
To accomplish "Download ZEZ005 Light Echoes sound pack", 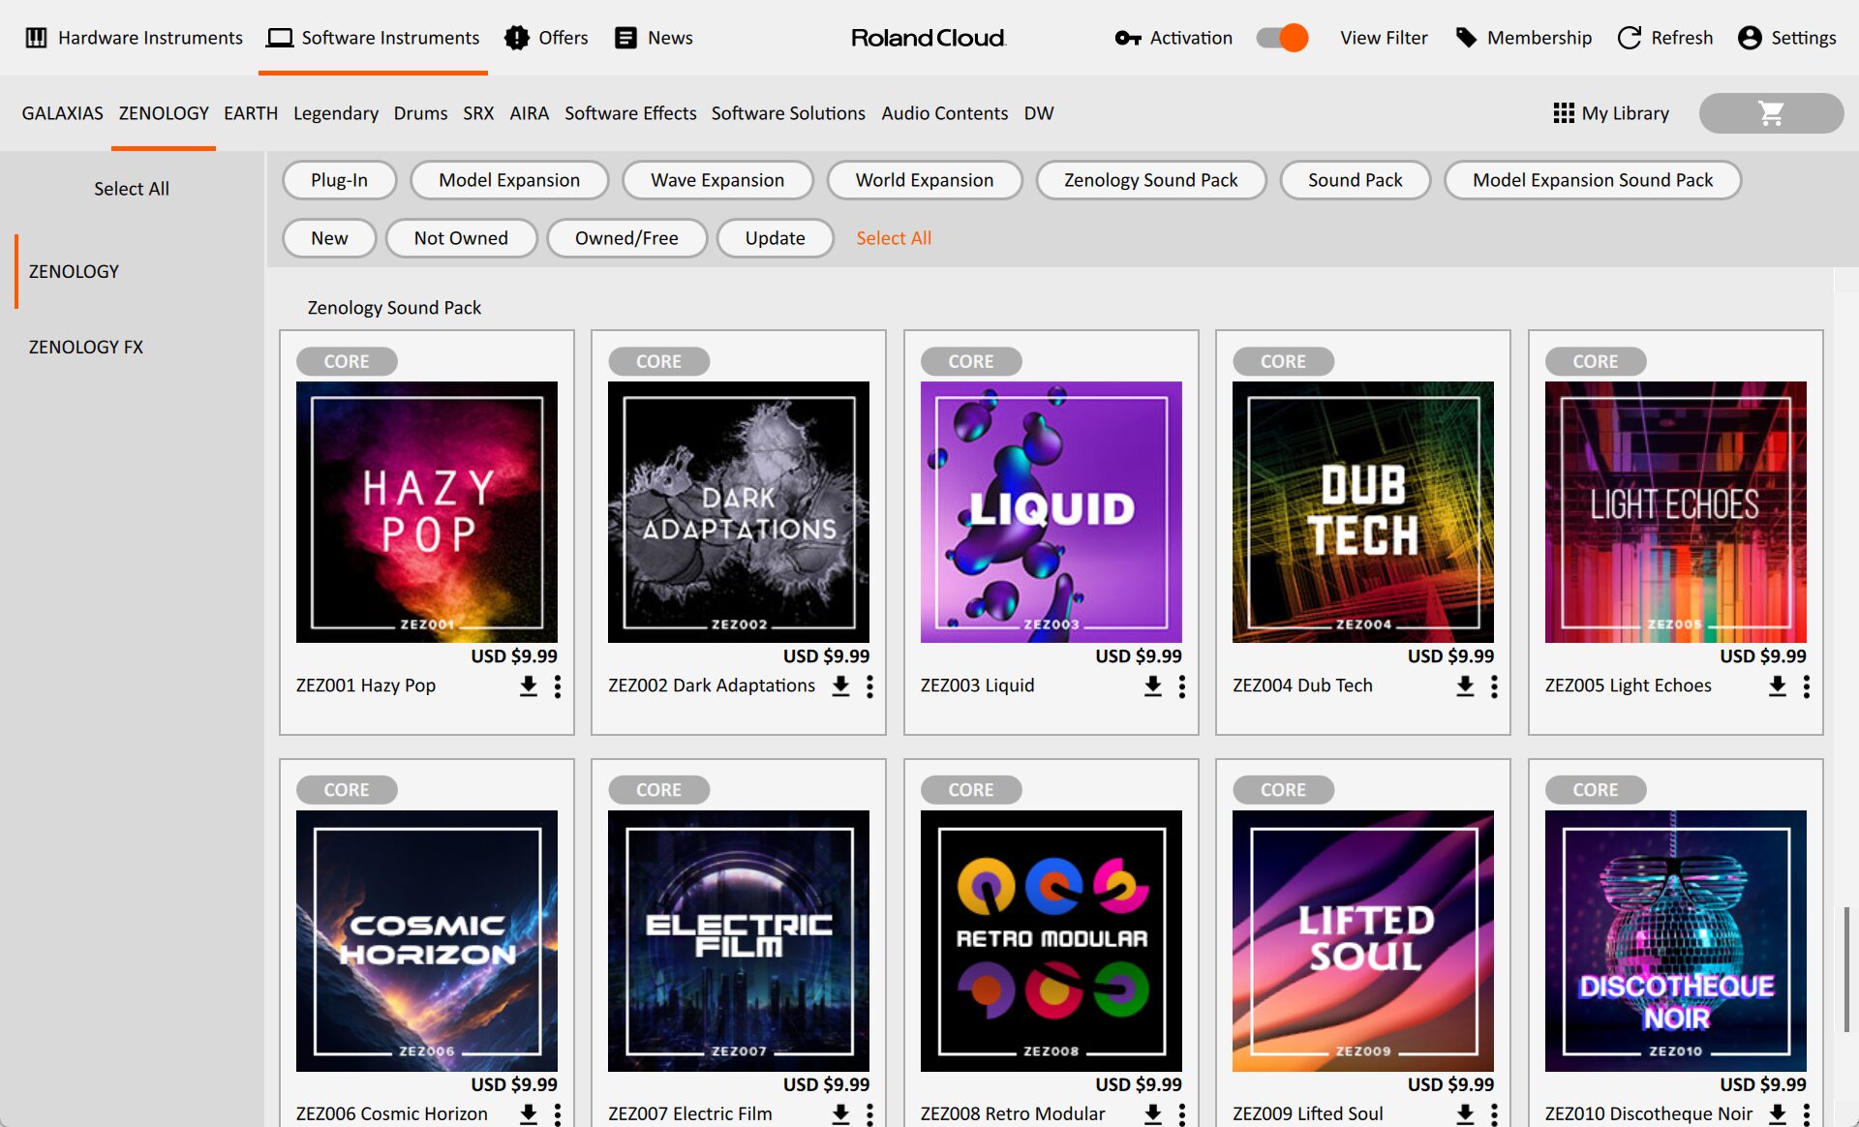I will click(x=1778, y=686).
